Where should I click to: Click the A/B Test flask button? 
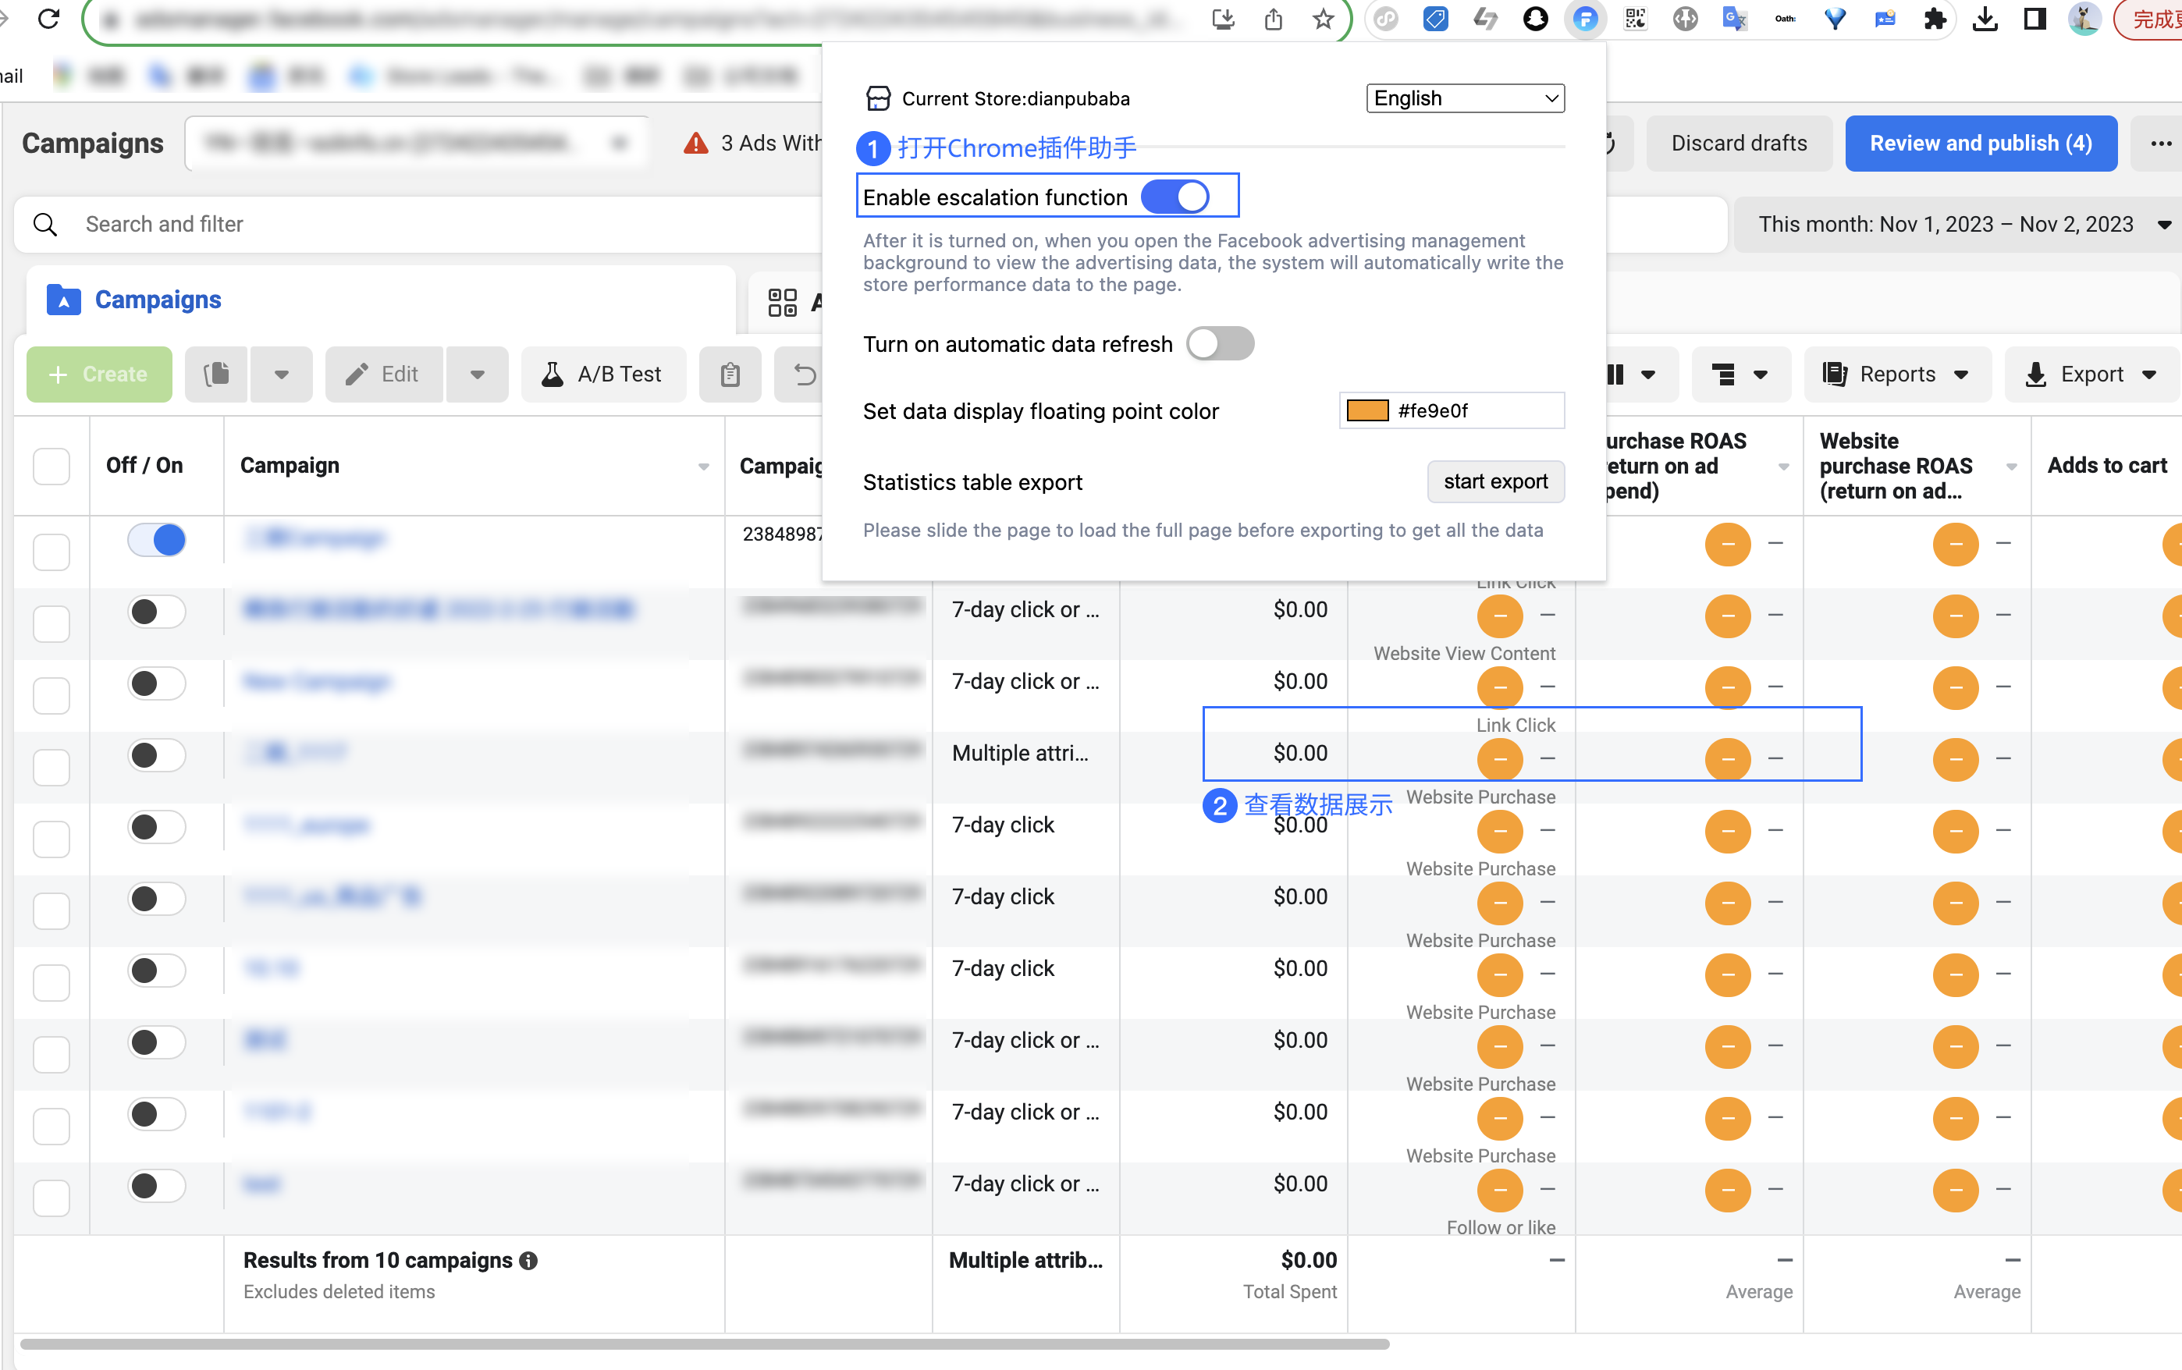[603, 374]
